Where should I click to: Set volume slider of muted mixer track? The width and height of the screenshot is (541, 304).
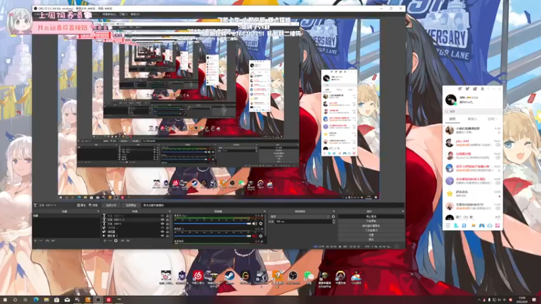coord(213,236)
